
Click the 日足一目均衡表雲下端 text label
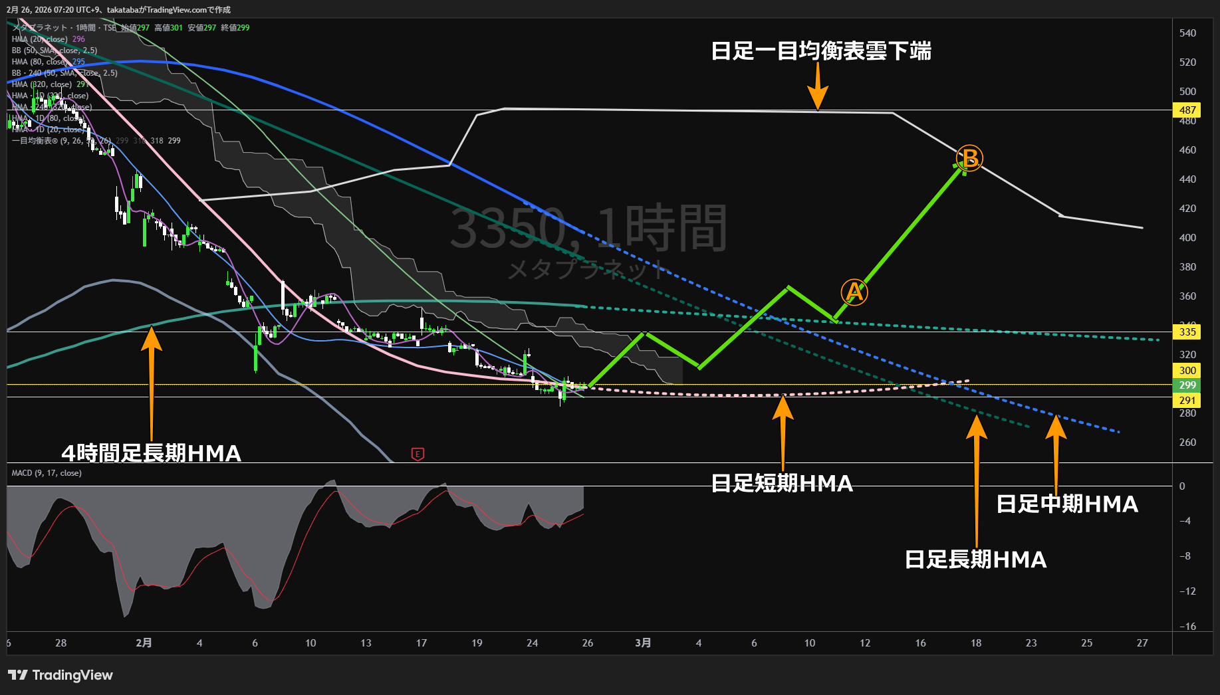tap(821, 51)
